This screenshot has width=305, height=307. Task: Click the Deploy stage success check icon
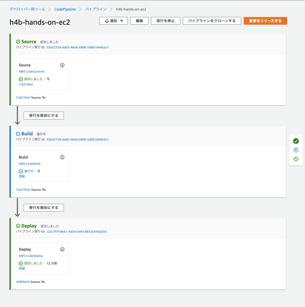click(18, 226)
